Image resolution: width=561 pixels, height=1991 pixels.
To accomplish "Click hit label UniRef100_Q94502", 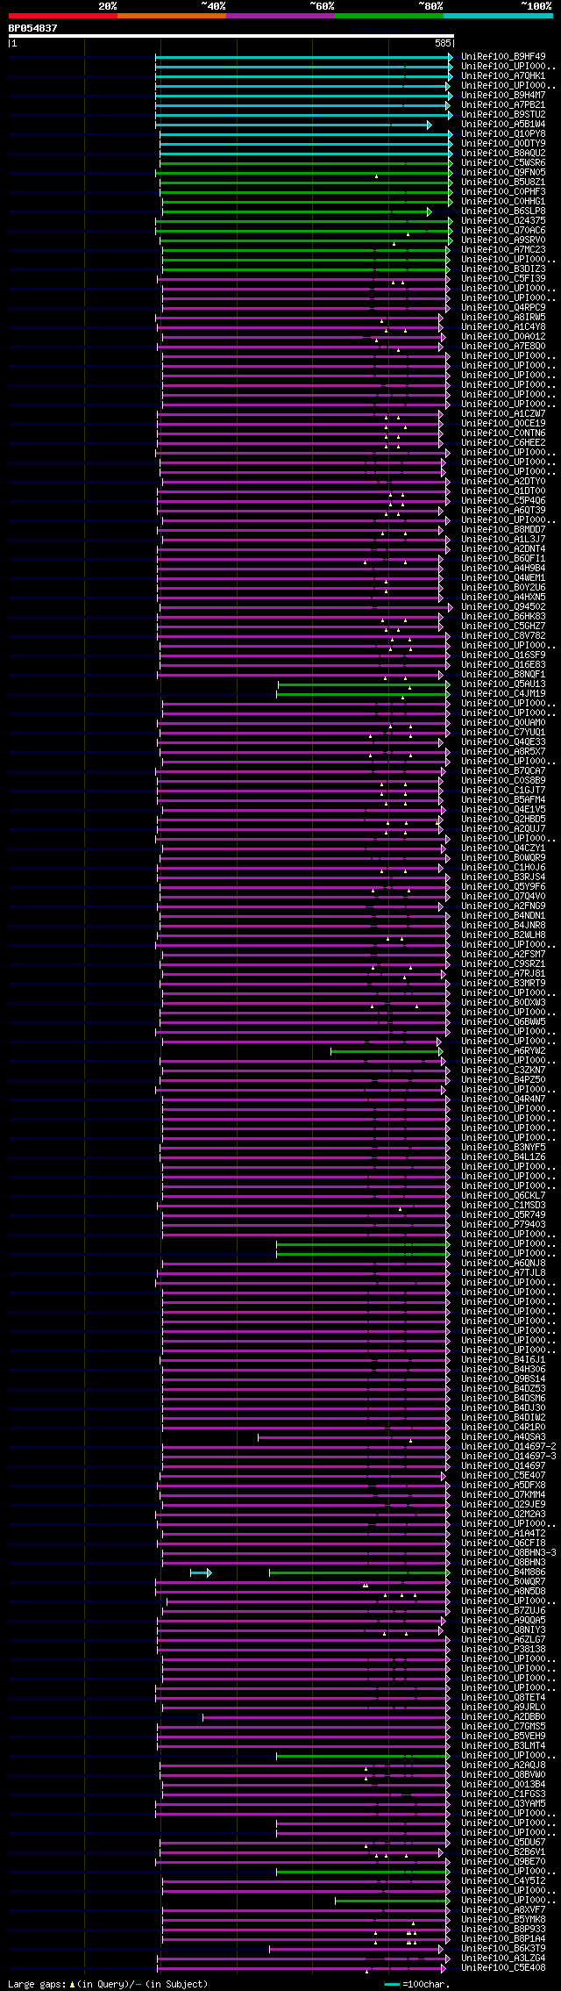I will coord(503,606).
